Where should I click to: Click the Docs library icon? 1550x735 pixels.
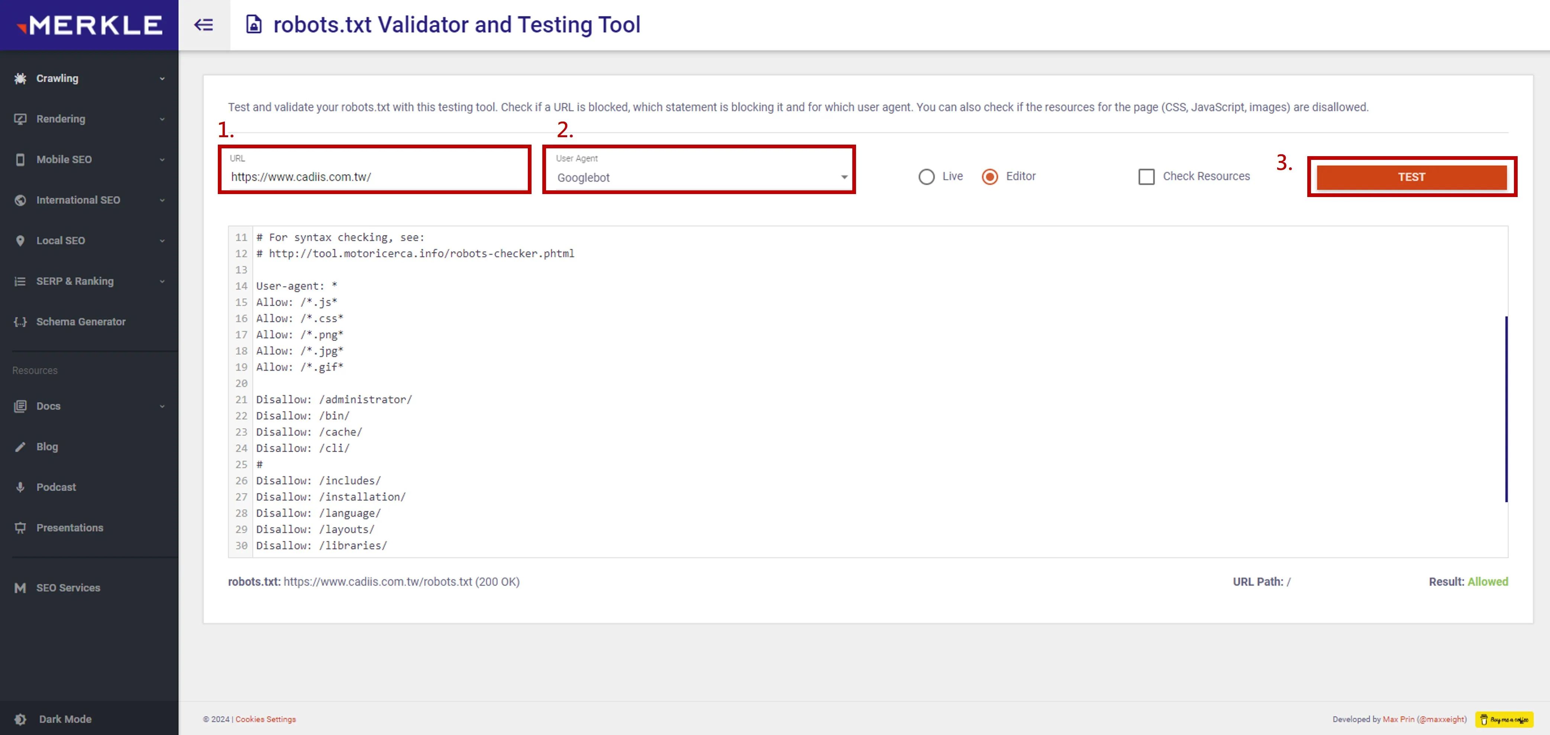[x=20, y=406]
